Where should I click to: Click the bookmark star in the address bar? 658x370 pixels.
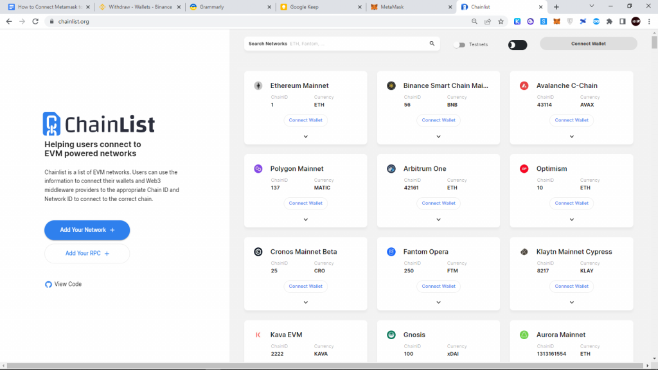(501, 21)
